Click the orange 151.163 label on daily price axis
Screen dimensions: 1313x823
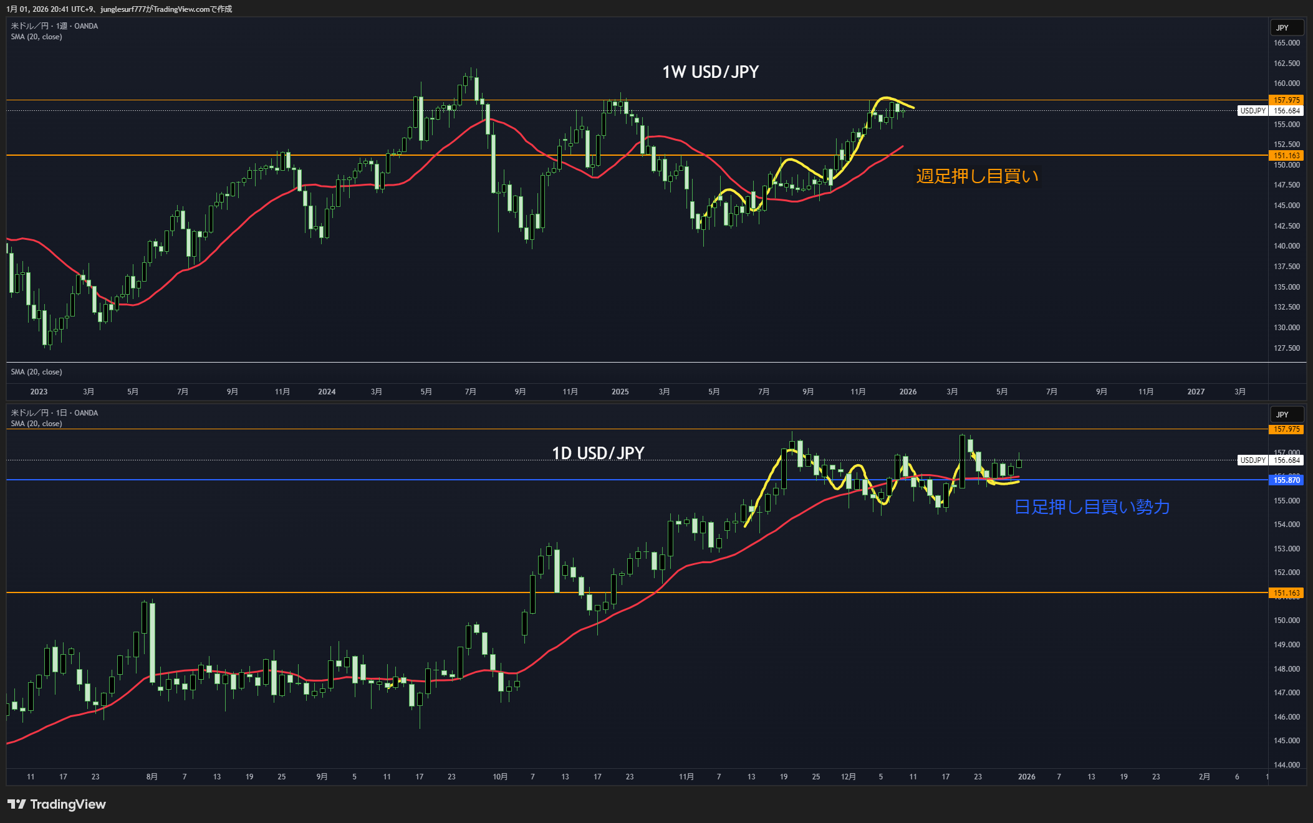click(x=1286, y=593)
